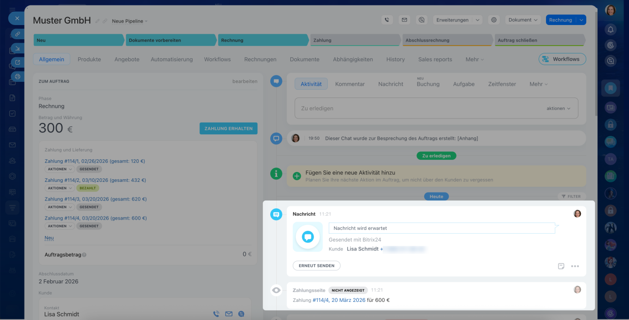Open settings gear next to Erweiterungen
This screenshot has width=629, height=320.
point(494,20)
